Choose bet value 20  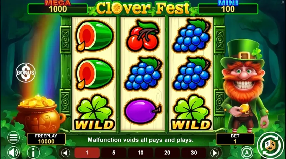coord(167,153)
